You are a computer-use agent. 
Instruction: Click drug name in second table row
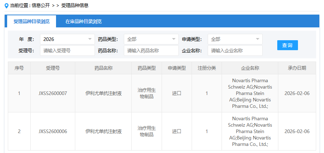point(103,131)
